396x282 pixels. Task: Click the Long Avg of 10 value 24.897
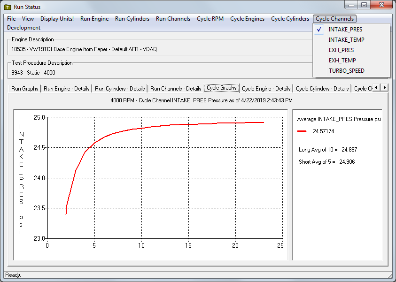click(349, 150)
